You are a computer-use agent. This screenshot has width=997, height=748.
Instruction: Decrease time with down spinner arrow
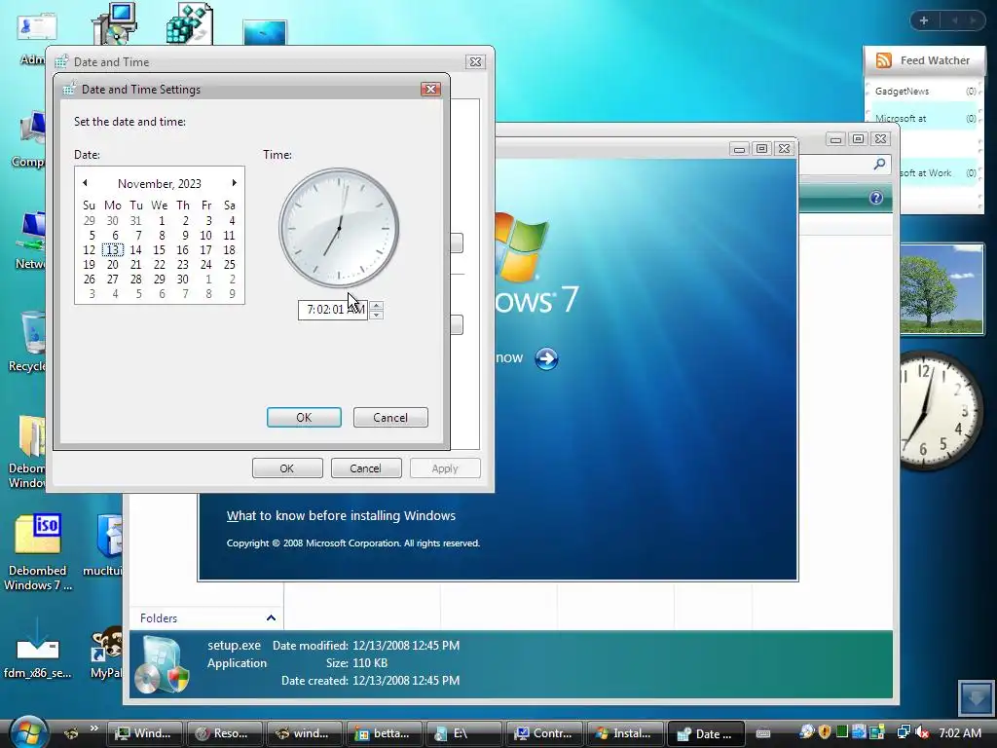[x=377, y=315]
